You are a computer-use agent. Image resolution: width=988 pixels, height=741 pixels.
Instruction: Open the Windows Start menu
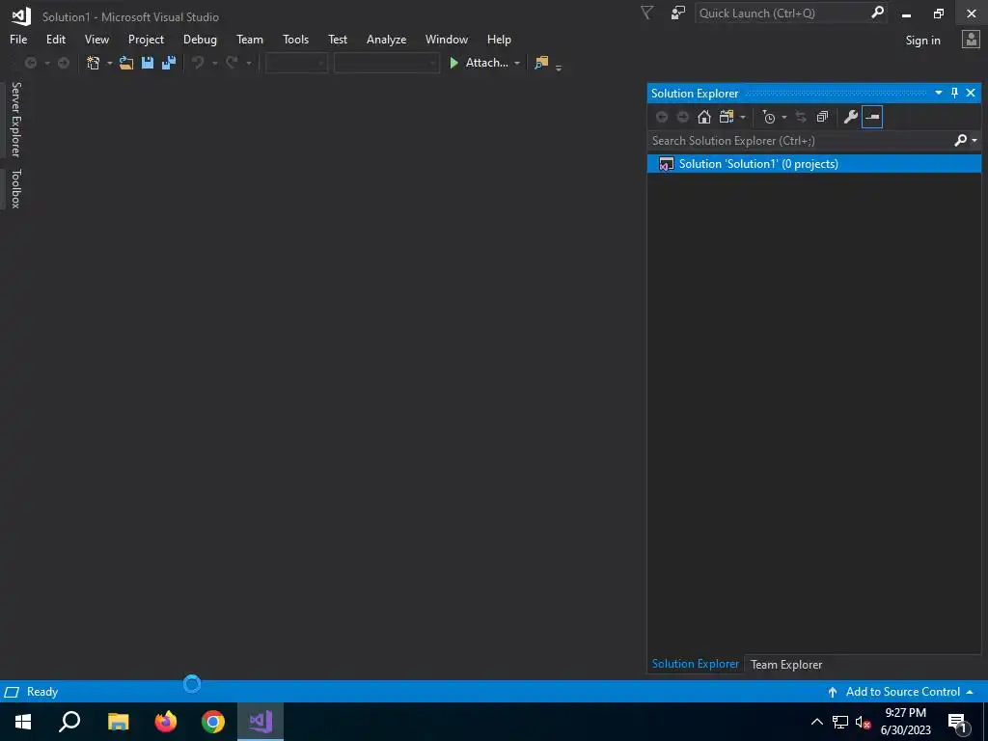pos(23,722)
